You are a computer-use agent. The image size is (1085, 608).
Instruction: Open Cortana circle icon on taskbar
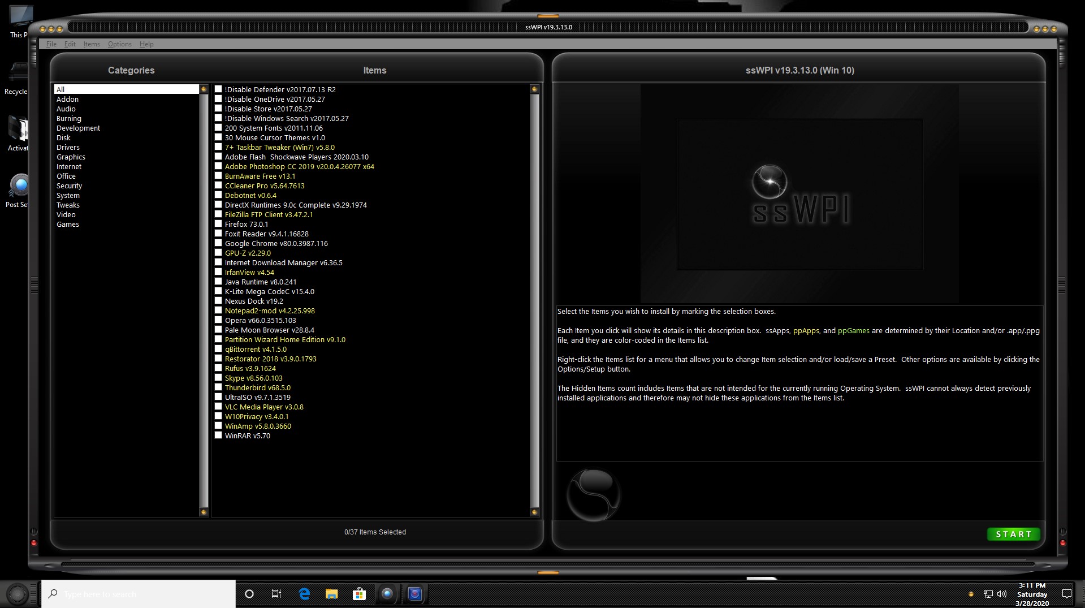point(249,594)
